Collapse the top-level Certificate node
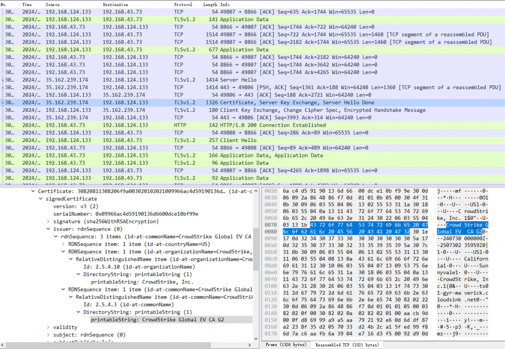Image resolution: width=505 pixels, height=349 pixels. pos(33,192)
